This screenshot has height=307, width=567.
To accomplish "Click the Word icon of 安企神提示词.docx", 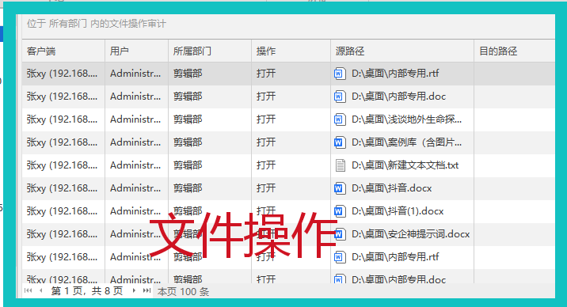I will [340, 234].
